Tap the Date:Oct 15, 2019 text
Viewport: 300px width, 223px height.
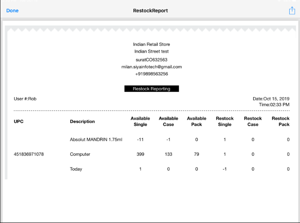[x=271, y=99]
